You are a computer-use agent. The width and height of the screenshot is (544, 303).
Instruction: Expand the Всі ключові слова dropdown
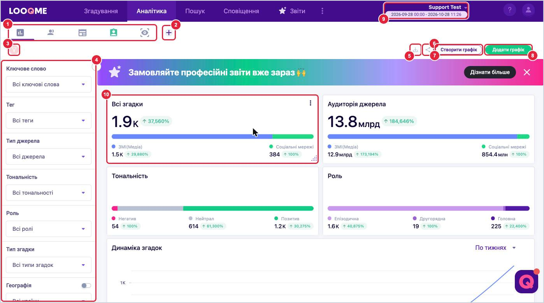49,84
